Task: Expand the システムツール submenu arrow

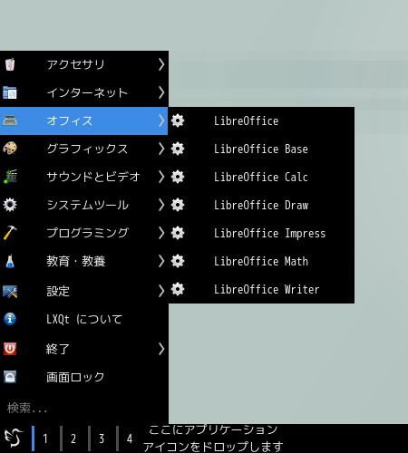Action: (x=161, y=205)
